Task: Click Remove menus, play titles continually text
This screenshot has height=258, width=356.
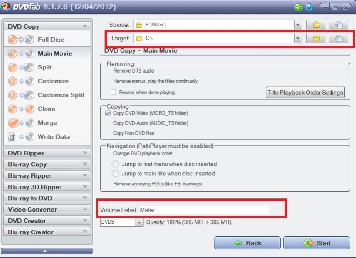Action: tap(155, 81)
